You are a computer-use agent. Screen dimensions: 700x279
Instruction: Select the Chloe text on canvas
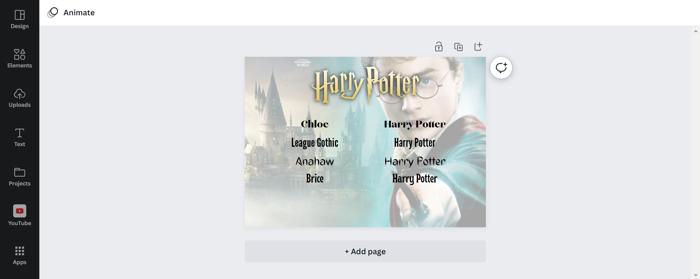pos(315,124)
